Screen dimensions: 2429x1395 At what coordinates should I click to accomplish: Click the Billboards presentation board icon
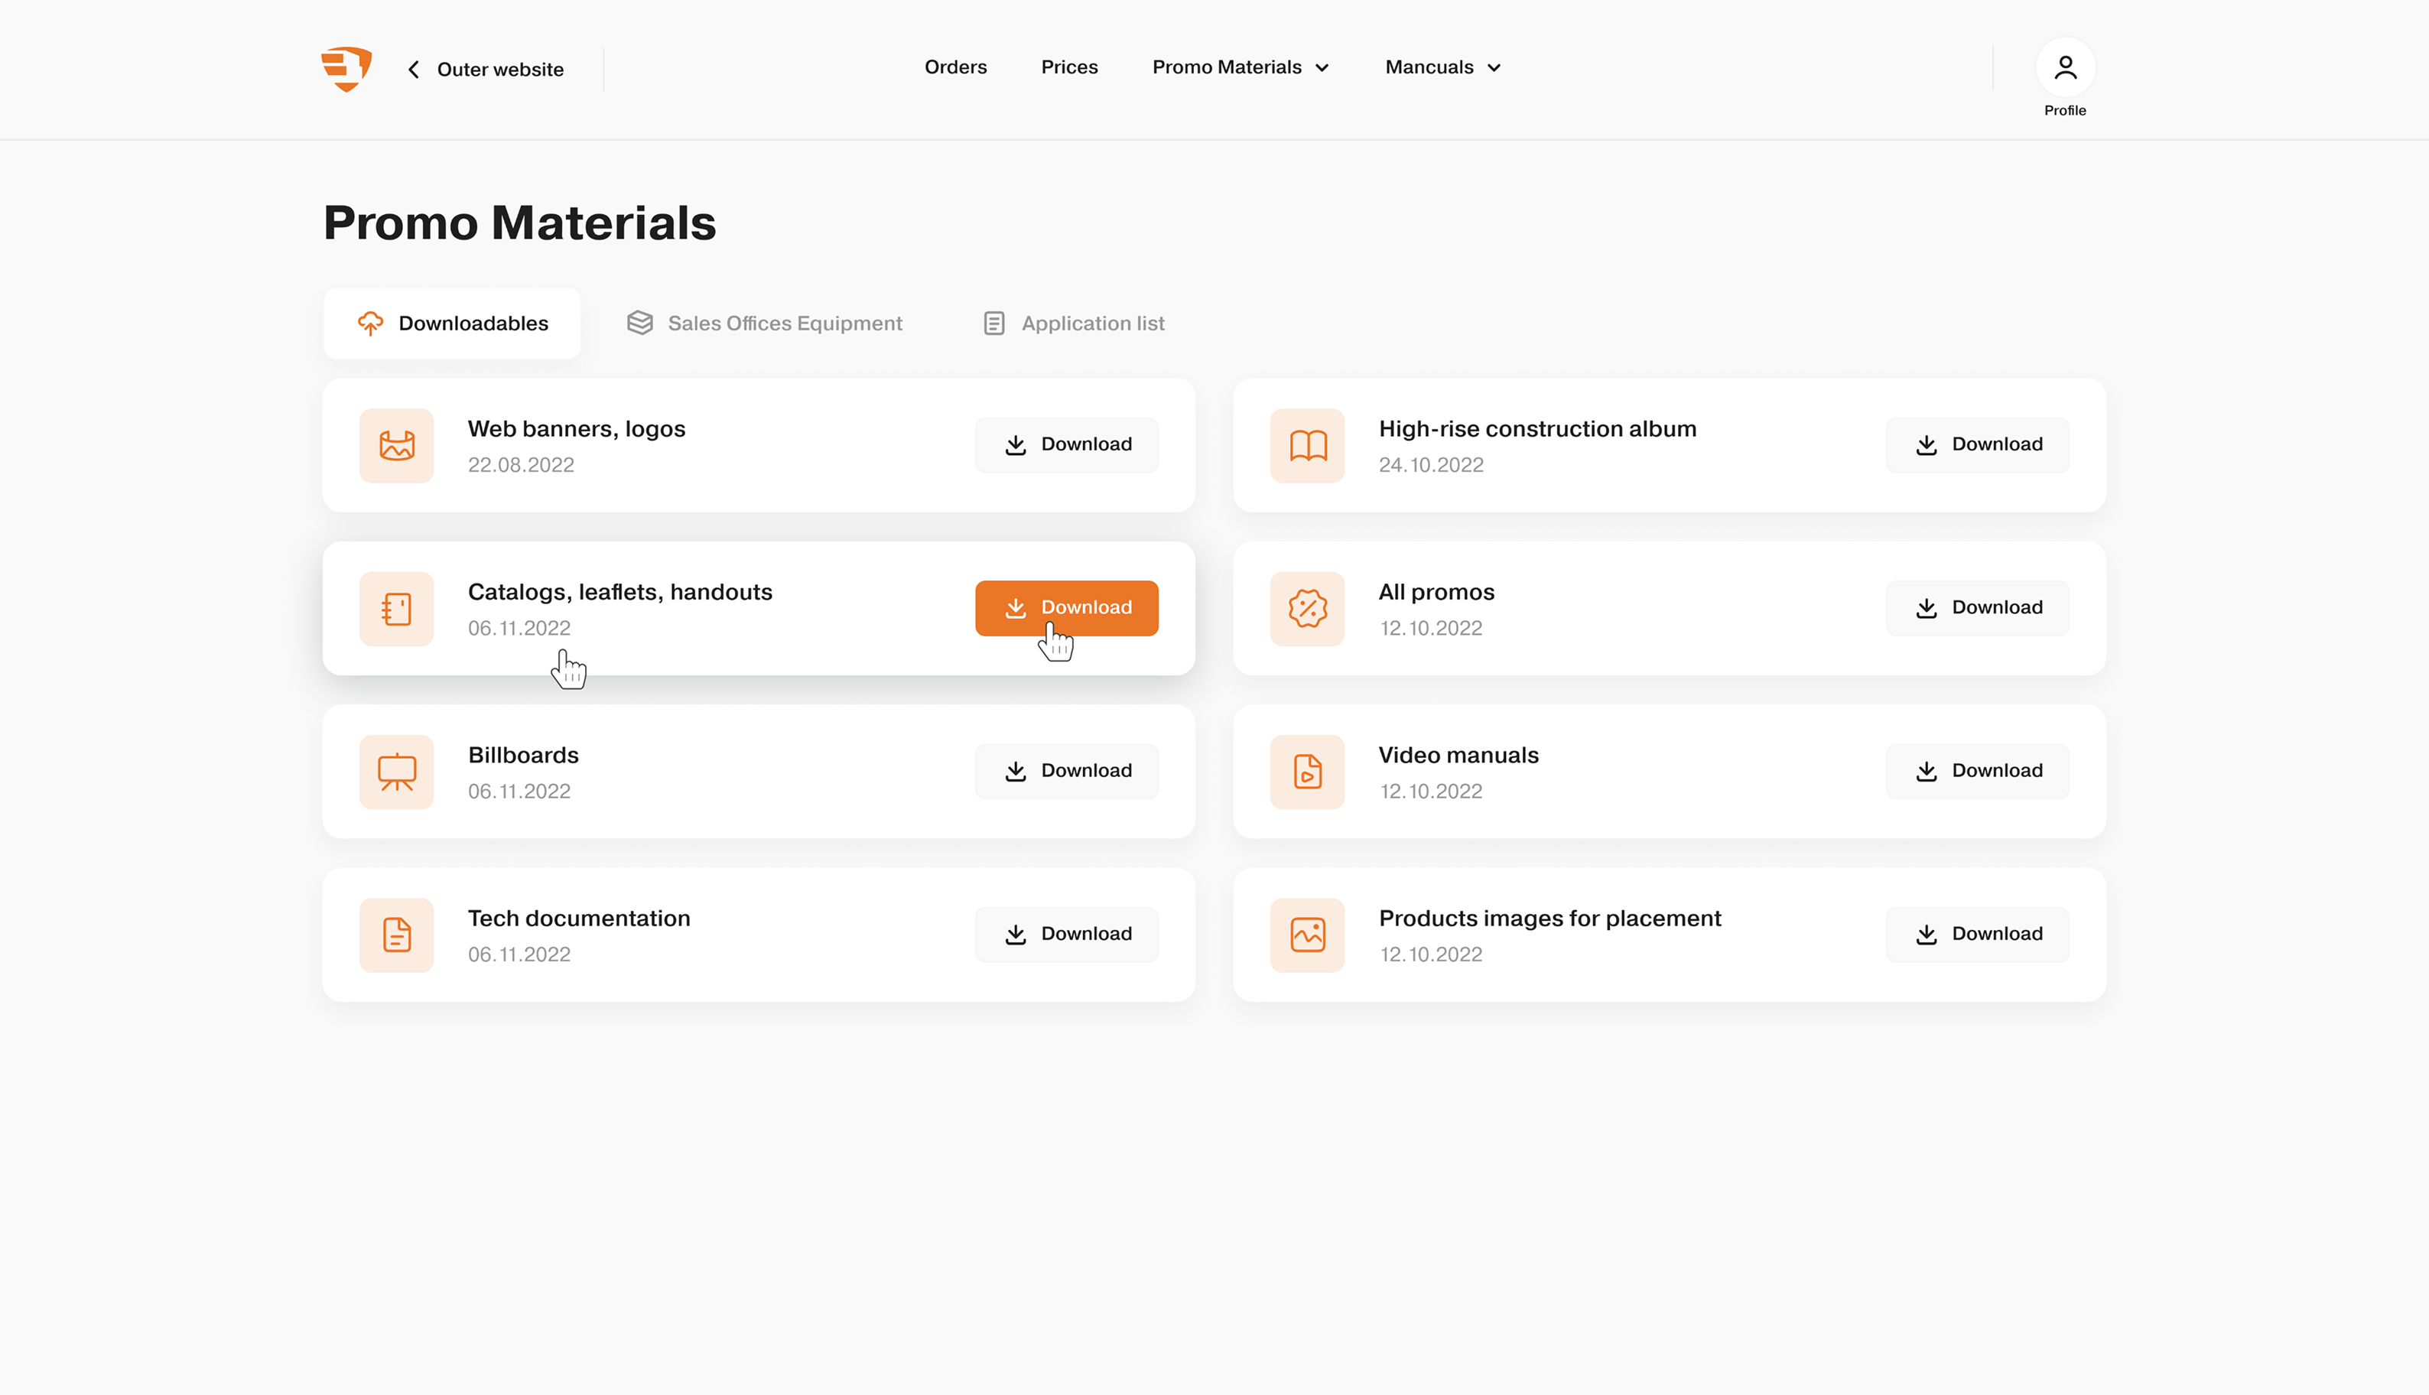tap(396, 771)
